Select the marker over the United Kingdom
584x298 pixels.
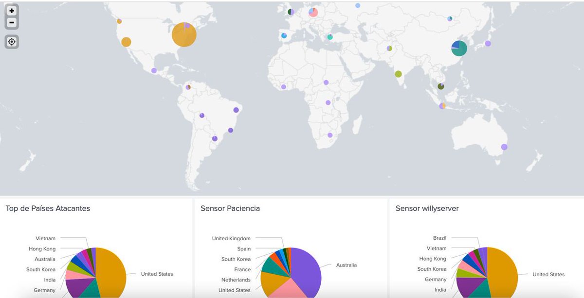pos(291,12)
